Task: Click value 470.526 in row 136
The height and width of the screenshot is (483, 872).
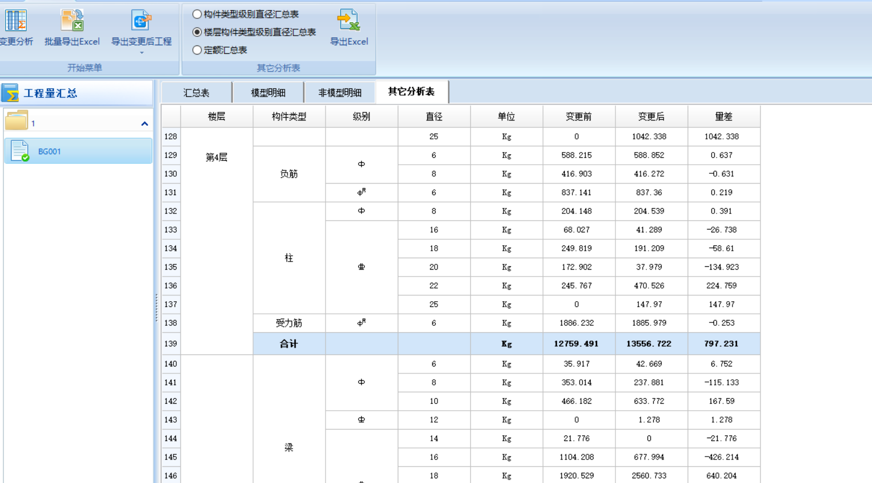Action: pos(649,286)
